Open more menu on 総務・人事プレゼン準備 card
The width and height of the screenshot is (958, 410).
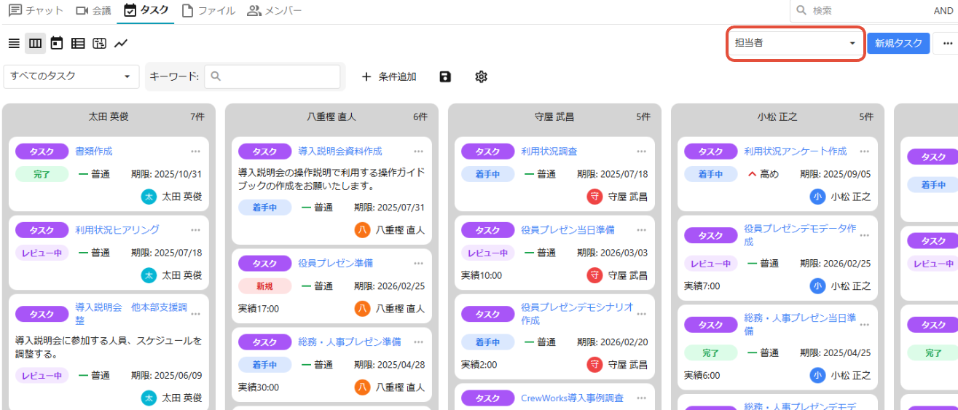pos(418,342)
